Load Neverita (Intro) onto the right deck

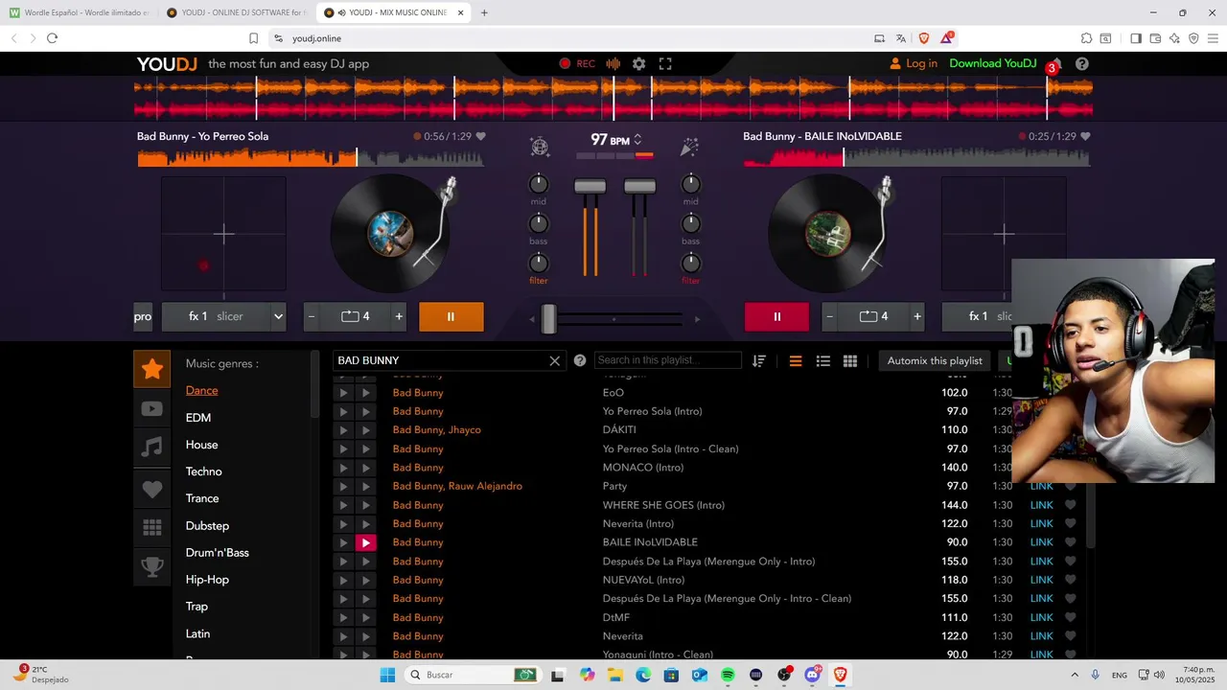click(x=365, y=524)
